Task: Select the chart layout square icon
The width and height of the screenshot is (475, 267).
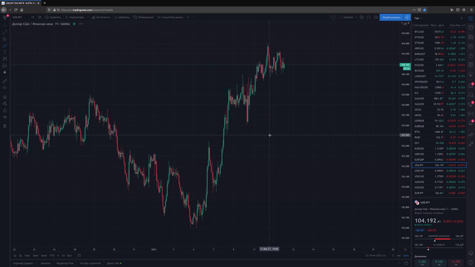Action: point(333,17)
